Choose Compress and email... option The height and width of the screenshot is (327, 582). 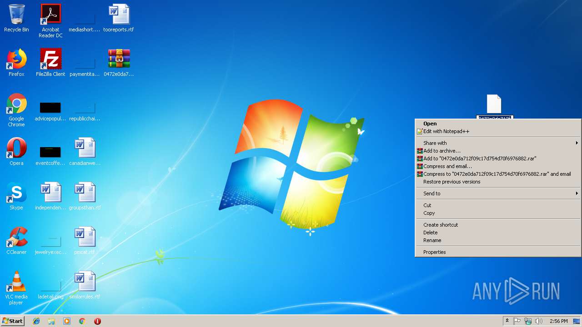(498, 166)
